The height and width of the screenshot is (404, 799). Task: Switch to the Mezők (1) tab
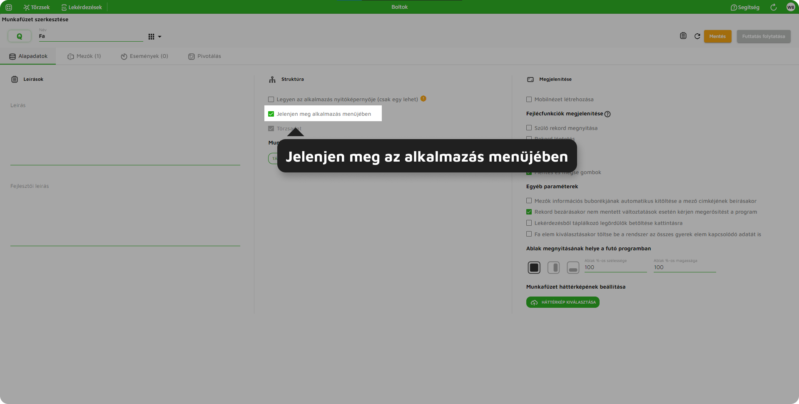(84, 56)
